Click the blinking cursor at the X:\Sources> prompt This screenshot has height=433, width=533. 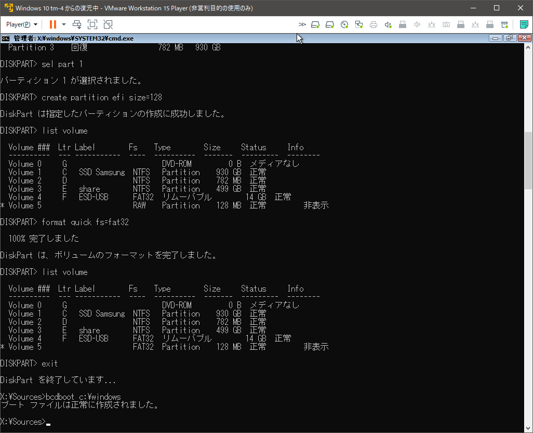pyautogui.click(x=48, y=424)
